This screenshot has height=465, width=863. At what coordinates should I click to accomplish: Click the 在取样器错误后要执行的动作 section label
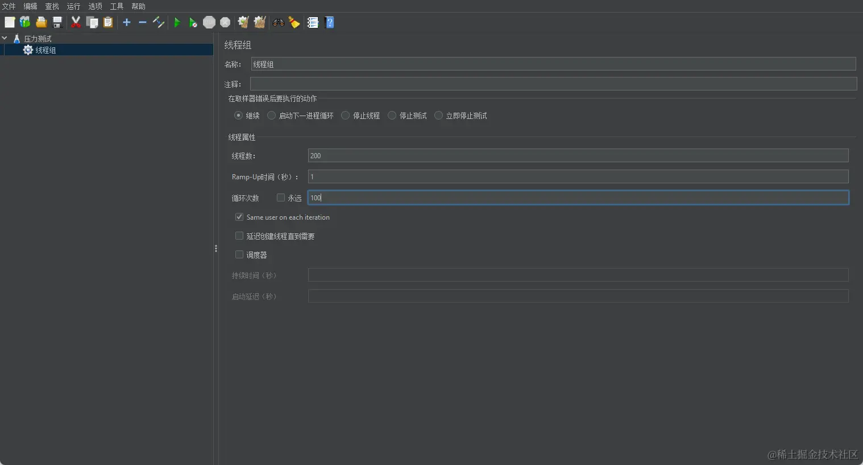(x=272, y=98)
